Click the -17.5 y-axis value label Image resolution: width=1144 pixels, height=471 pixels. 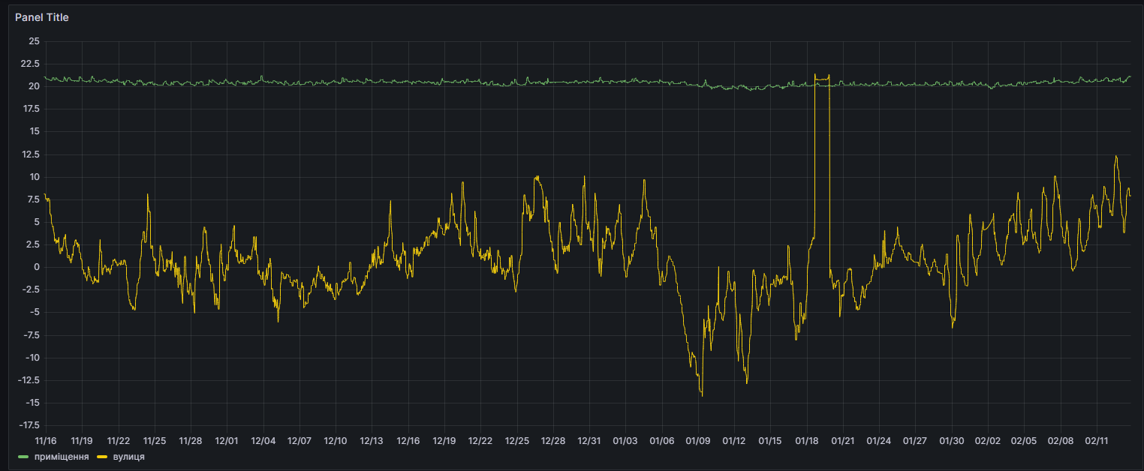[28, 425]
